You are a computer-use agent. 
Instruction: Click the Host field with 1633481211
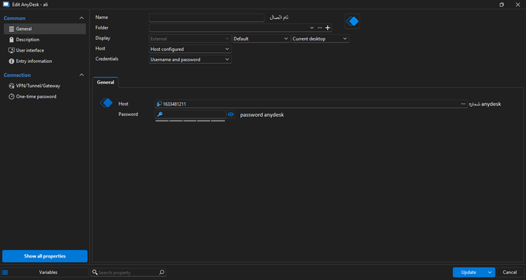click(x=311, y=104)
